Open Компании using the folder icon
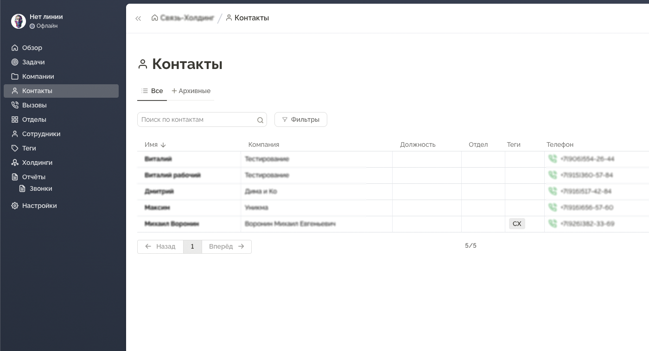This screenshot has width=649, height=351. click(x=14, y=76)
